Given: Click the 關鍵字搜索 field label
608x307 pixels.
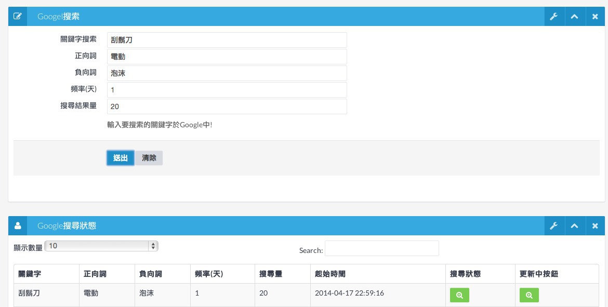Looking at the screenshot, I should (78, 39).
